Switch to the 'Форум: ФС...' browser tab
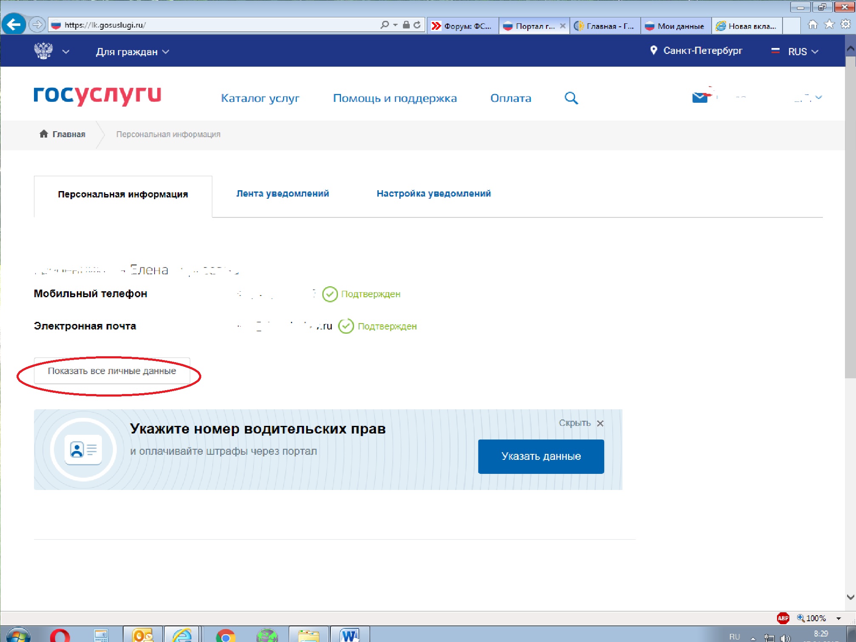This screenshot has height=642, width=856. (462, 26)
